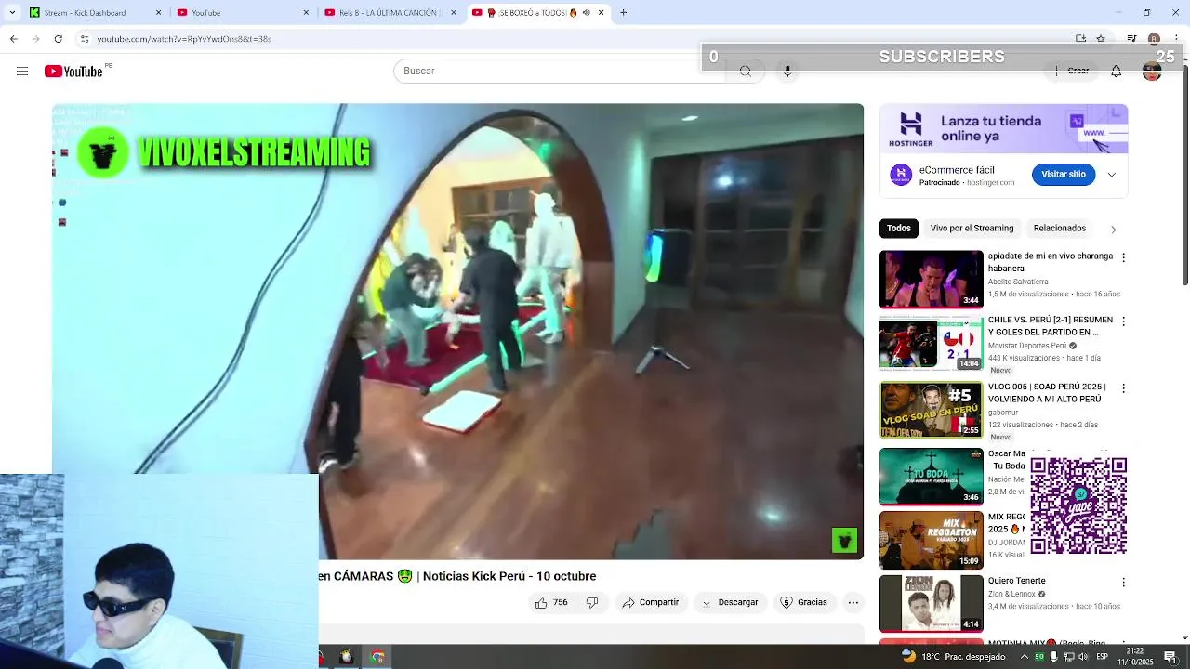Open the weather widget showing 18°C

pyautogui.click(x=954, y=657)
